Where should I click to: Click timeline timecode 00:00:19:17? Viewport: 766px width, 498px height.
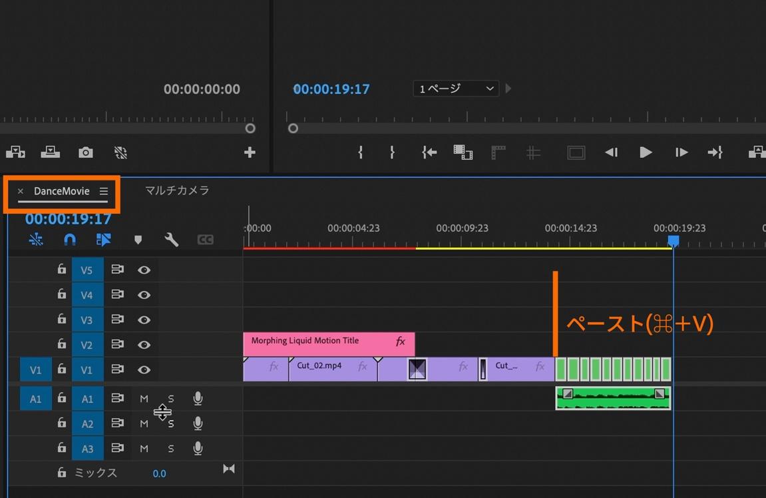[x=68, y=218]
